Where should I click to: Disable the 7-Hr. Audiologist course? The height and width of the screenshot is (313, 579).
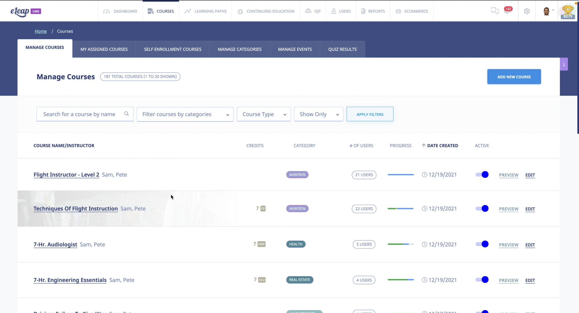[482, 244]
